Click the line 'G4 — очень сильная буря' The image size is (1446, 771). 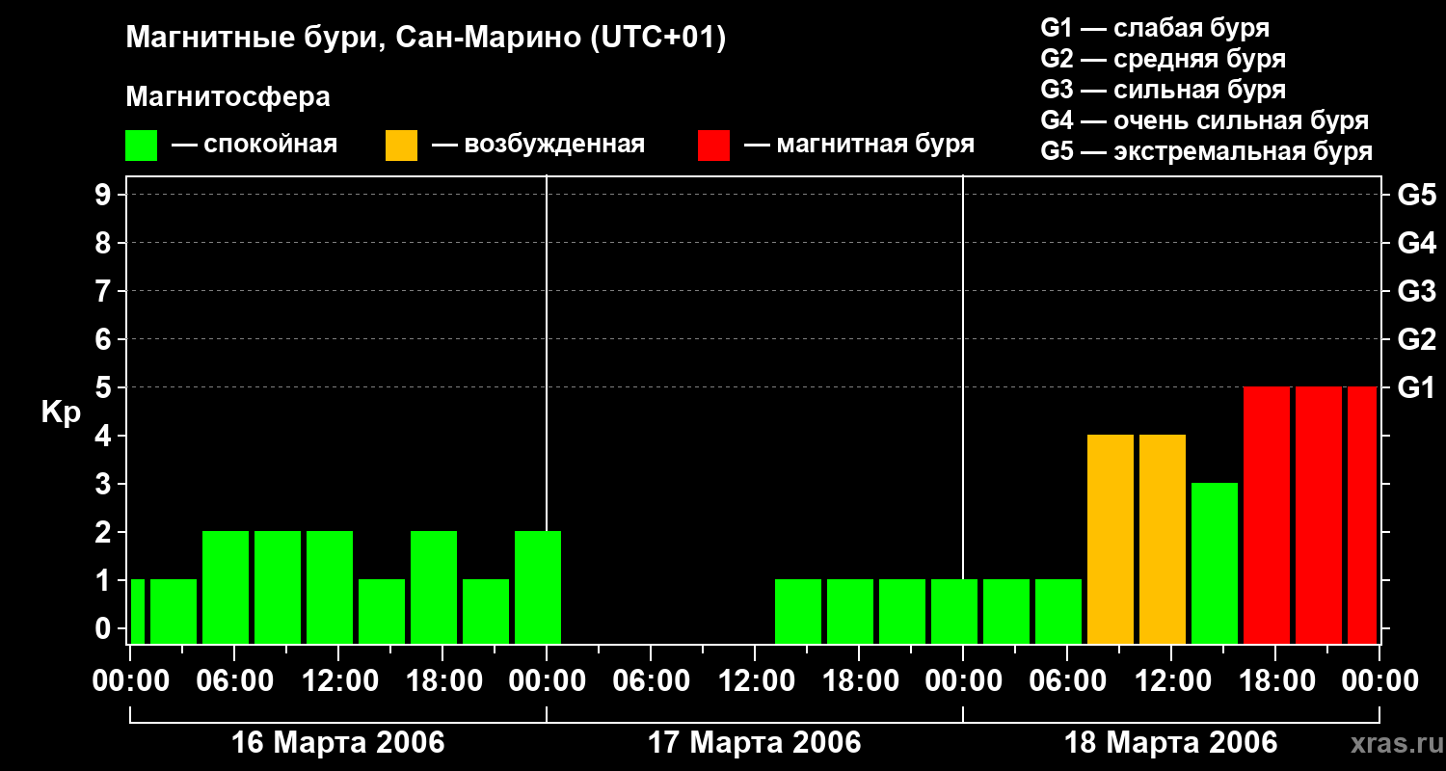pyautogui.click(x=1205, y=120)
